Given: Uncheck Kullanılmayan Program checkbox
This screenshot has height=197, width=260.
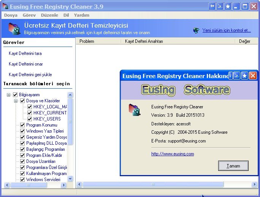Looking at the screenshot, I should [22, 174].
